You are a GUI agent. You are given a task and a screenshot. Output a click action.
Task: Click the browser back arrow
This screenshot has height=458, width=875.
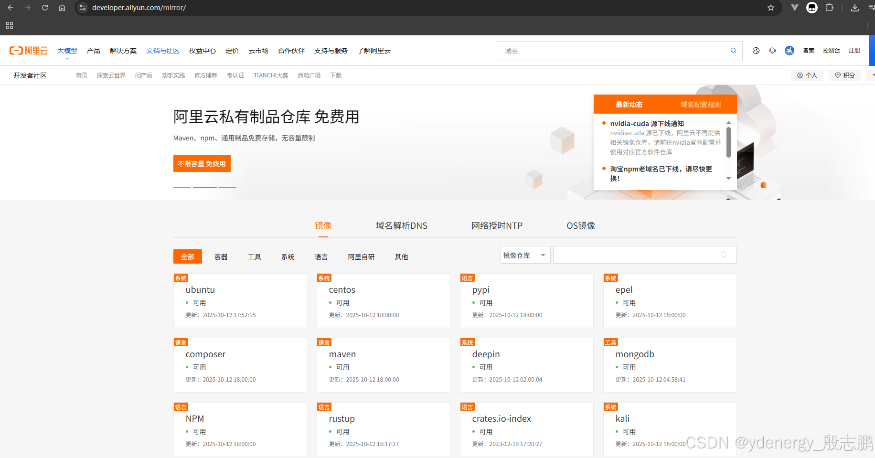(11, 8)
